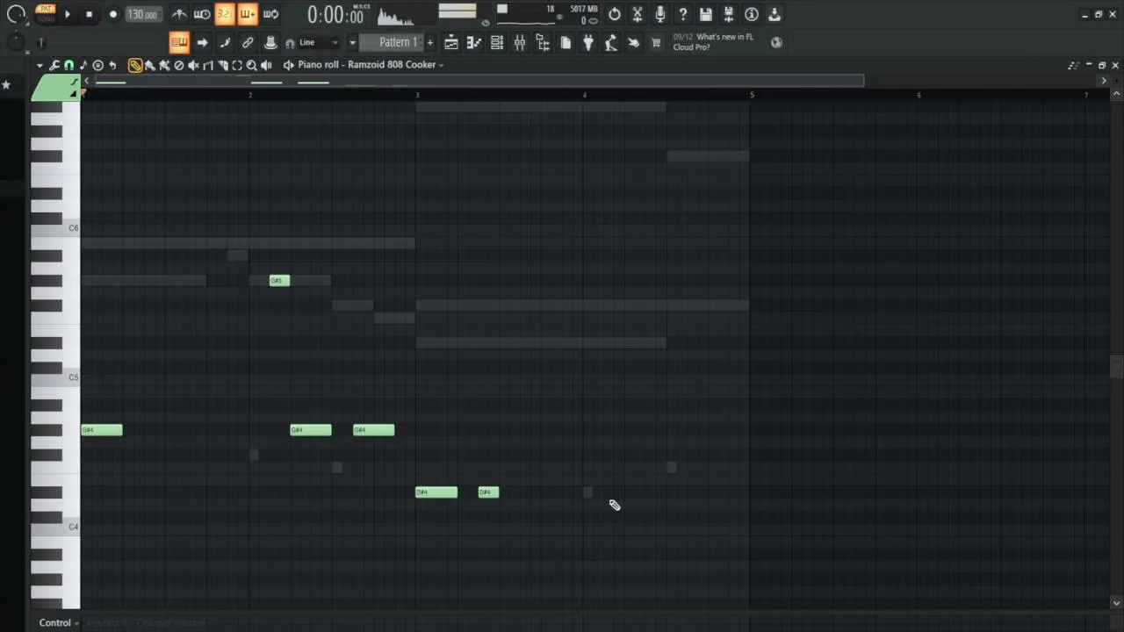Click the one-click audio recording microphone
The image size is (1124, 632).
pos(660,14)
